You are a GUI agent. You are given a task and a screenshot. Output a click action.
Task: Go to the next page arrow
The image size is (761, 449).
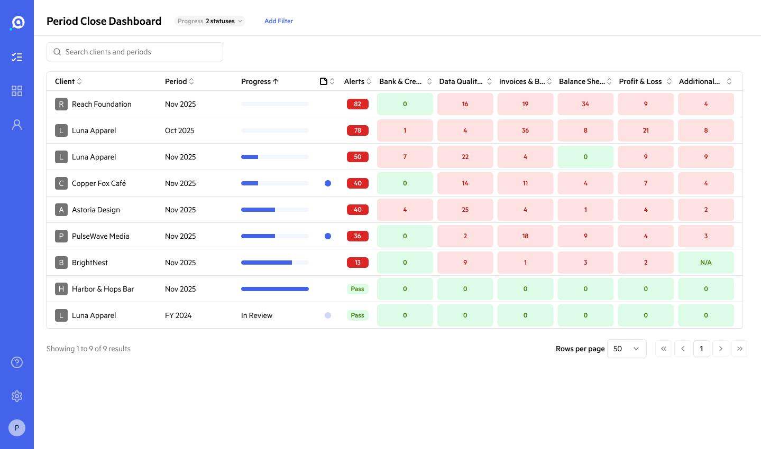coord(721,349)
